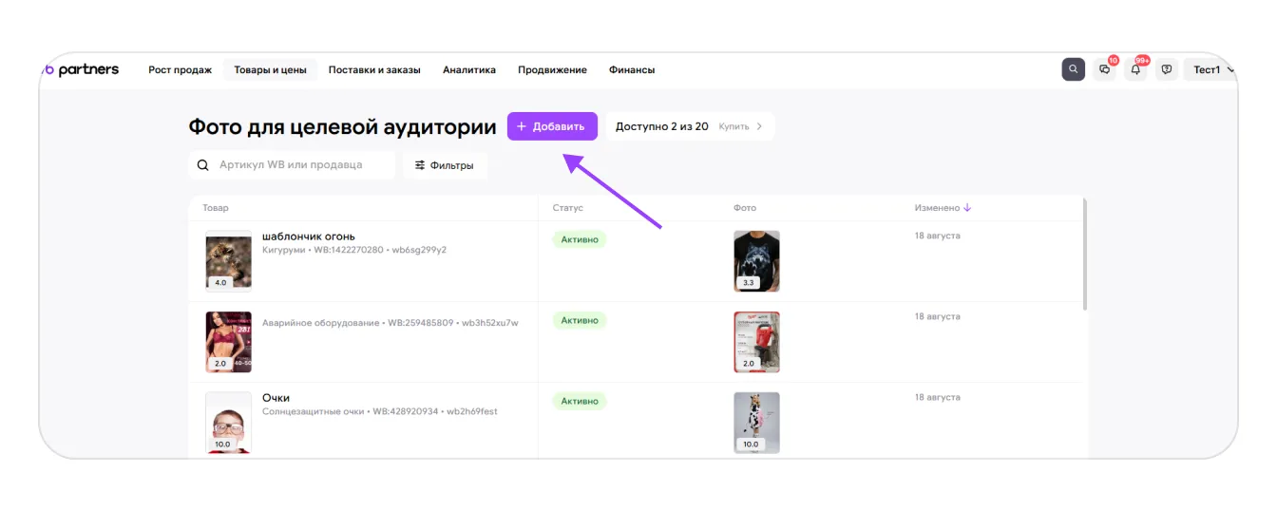
Task: Click the Солнцезащитные очки WB:428920934 subtitle
Action: (380, 411)
